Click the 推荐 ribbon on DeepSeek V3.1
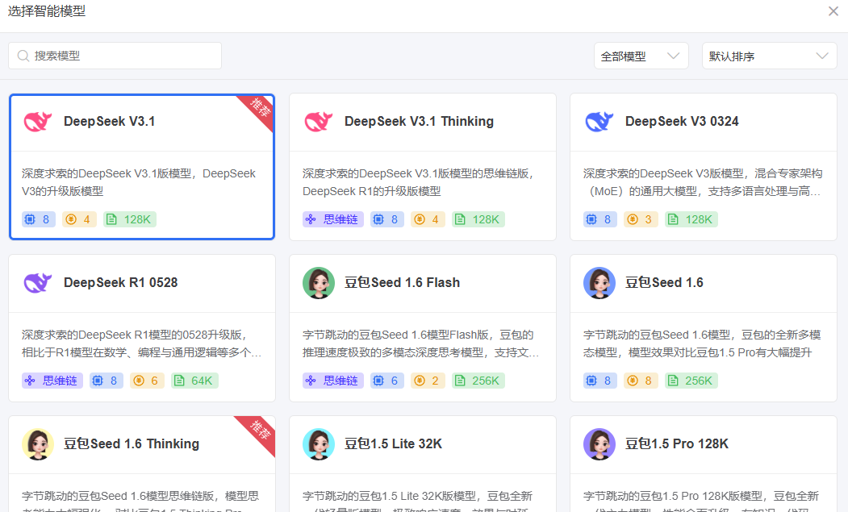848x512 pixels. tap(260, 109)
